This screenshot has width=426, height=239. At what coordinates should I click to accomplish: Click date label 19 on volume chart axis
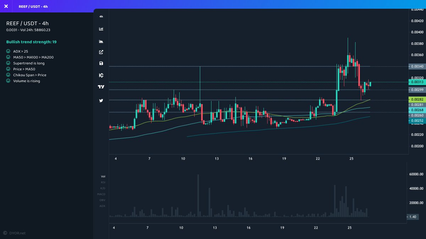point(282,228)
